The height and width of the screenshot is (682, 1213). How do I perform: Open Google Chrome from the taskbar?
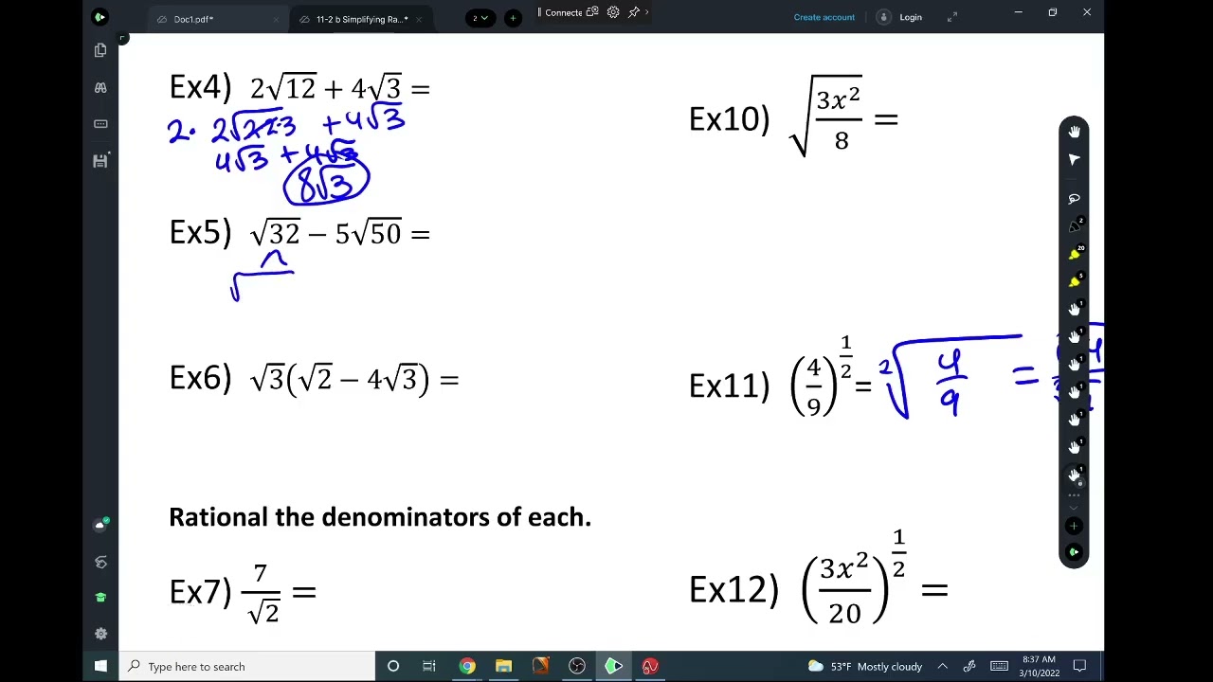tap(467, 667)
